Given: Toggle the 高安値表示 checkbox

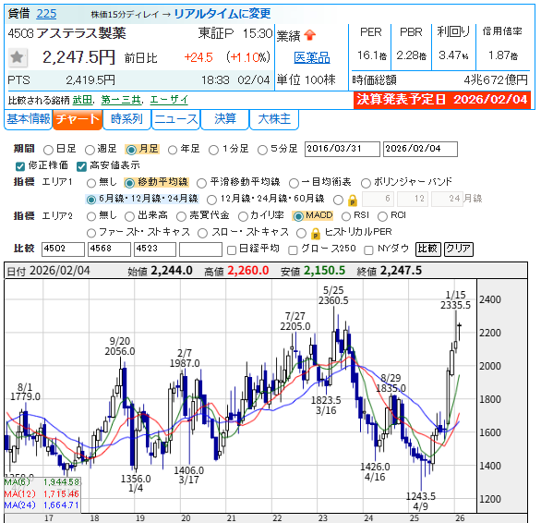Looking at the screenshot, I should coord(81,166).
